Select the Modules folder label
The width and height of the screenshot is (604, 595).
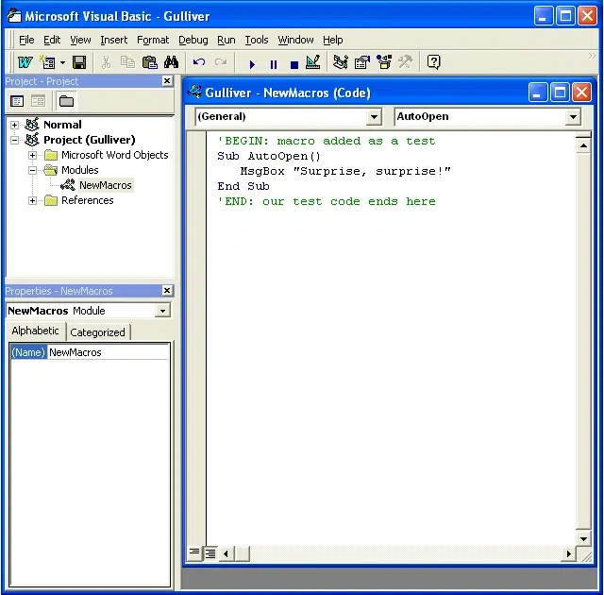(x=79, y=170)
